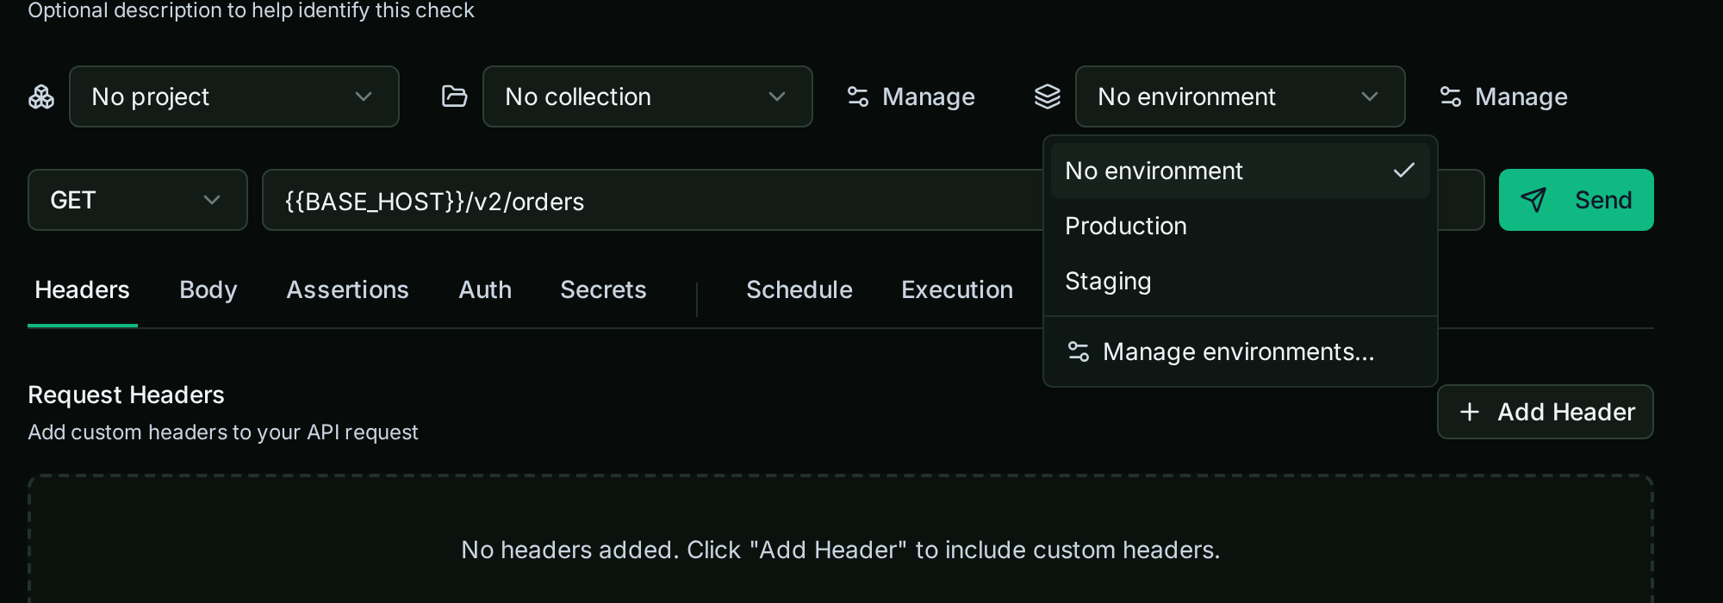Viewport: 1723px width, 603px height.
Task: Switch to the Headers tab
Action: (x=82, y=289)
